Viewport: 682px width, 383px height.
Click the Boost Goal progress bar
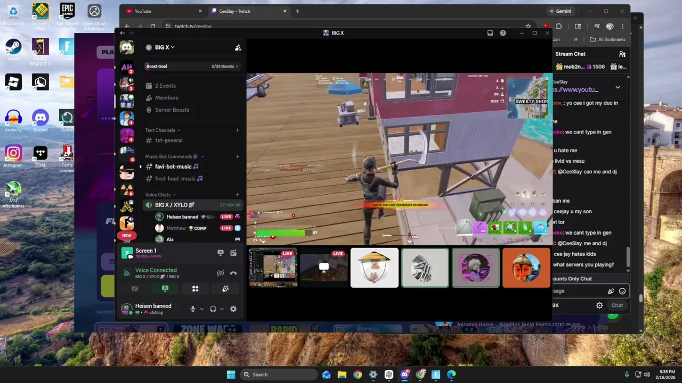point(192,66)
